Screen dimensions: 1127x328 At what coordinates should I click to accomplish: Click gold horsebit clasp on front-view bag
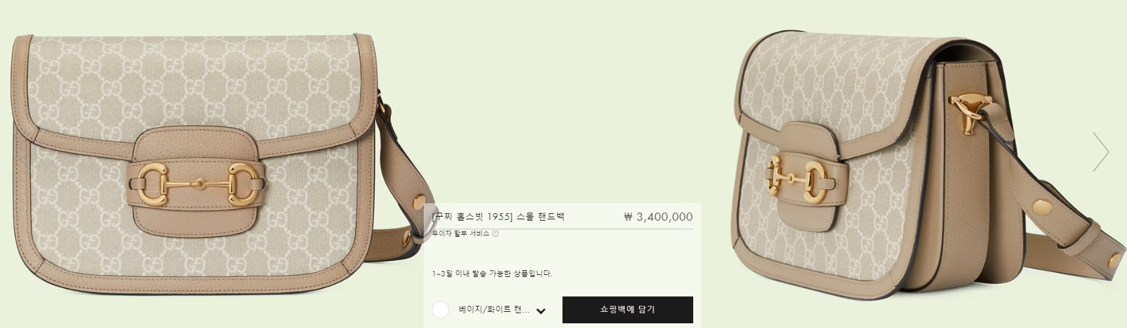(x=197, y=182)
